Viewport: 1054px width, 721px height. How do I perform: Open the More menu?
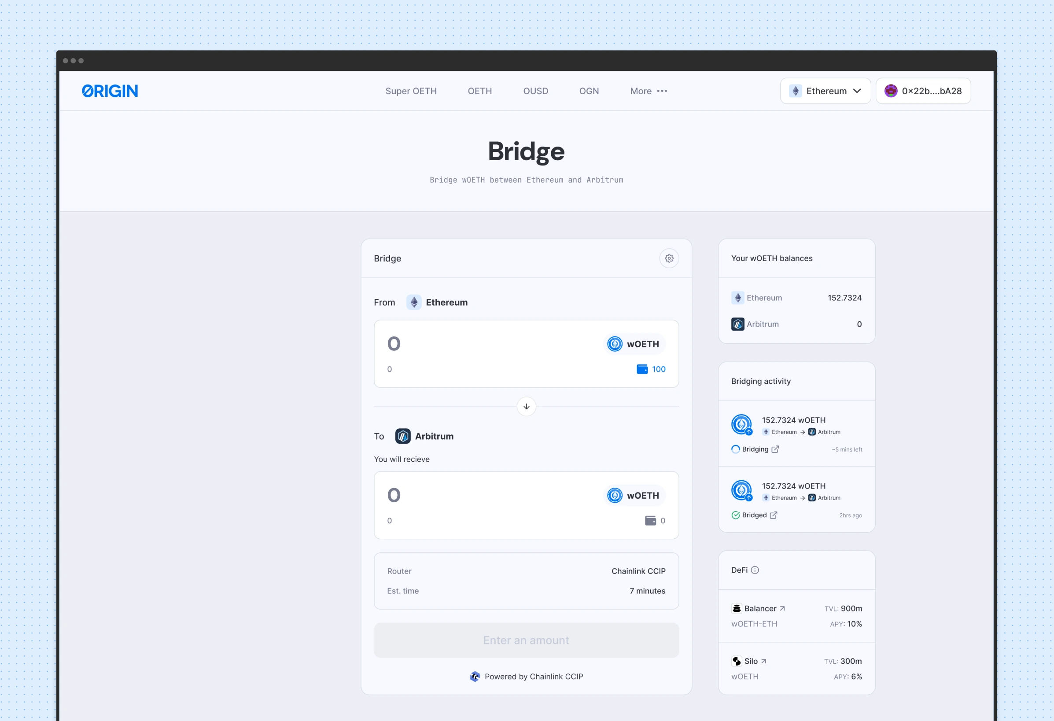(x=649, y=91)
